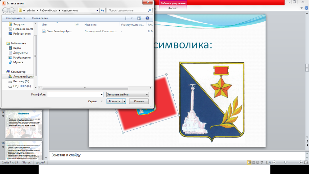Screen dimensions: 309x174
Task: Open Звуковые файлы file type dropdown
Action: pos(128,94)
